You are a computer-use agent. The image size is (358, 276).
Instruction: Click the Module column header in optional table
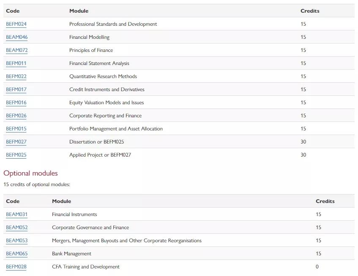point(61,201)
